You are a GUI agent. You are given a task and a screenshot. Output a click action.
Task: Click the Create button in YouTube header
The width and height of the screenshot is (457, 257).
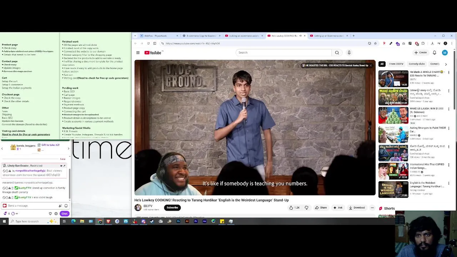pyautogui.click(x=421, y=52)
